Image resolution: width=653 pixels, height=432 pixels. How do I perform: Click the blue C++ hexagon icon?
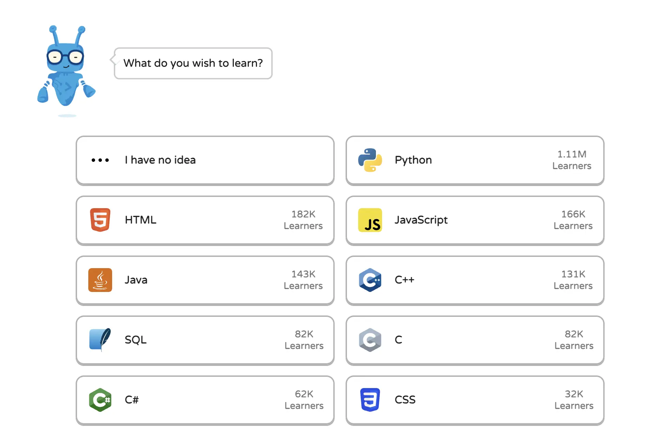coord(370,280)
